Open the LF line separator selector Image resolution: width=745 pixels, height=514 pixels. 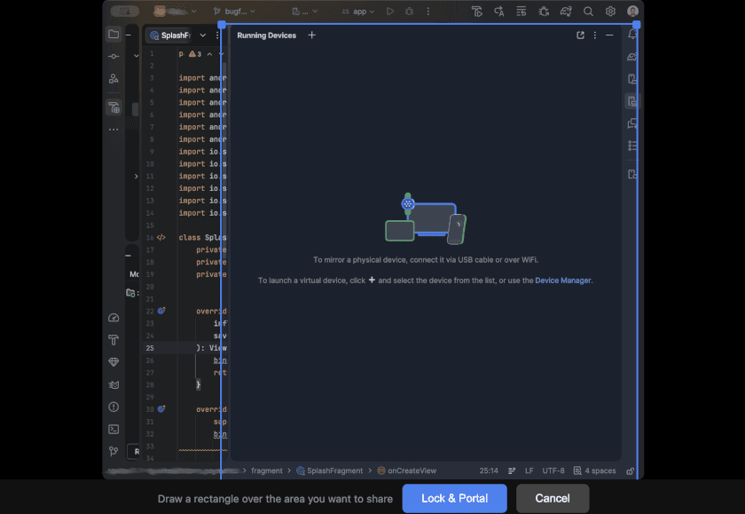point(529,471)
